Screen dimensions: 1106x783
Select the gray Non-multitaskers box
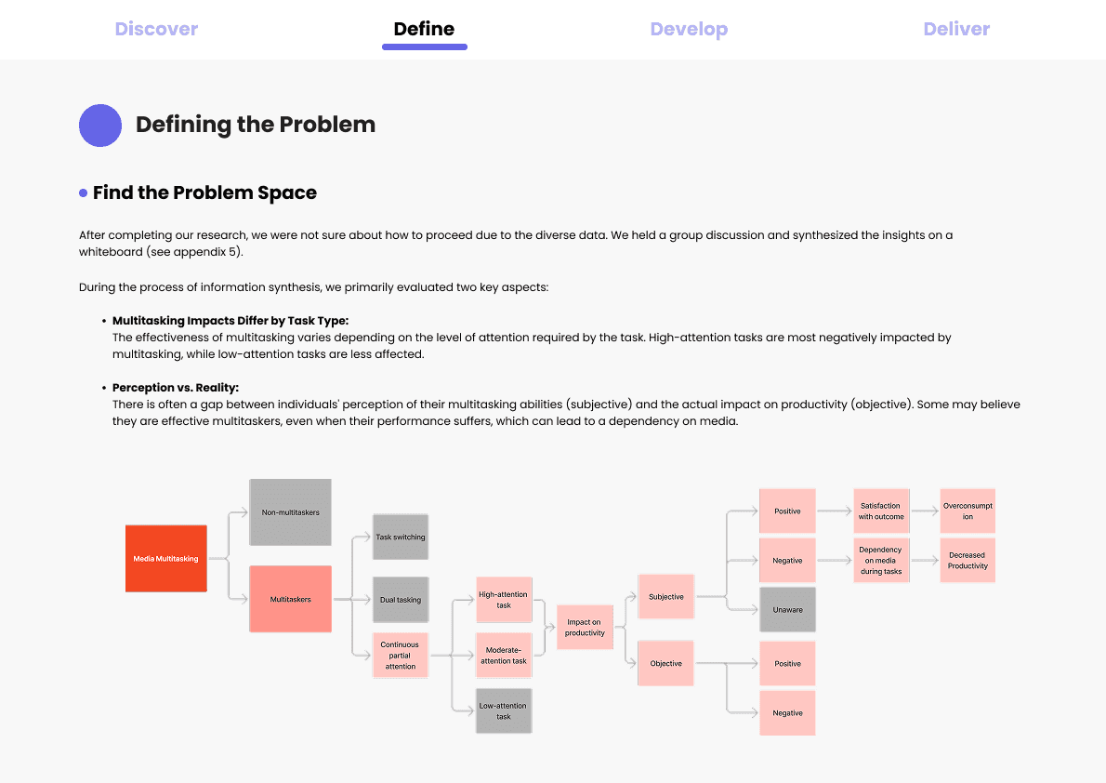point(290,512)
